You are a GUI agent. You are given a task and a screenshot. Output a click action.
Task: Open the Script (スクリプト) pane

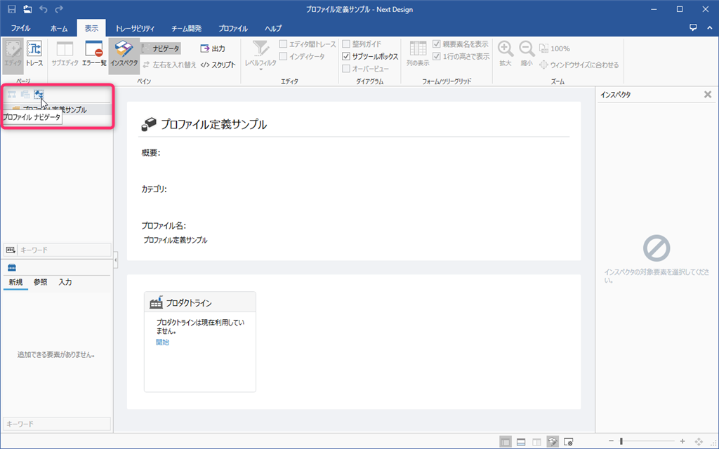[218, 65]
